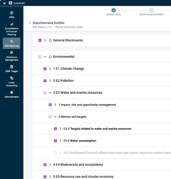Toggle the E1 Climate Change checkbox

[x=45, y=69]
